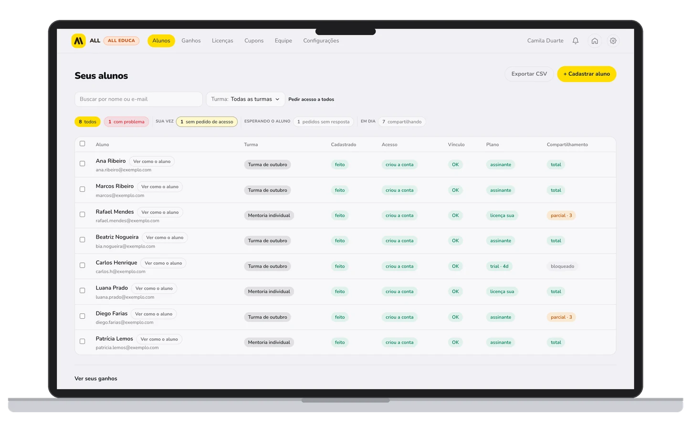Select the pedidos sem resposta filter
The width and height of the screenshot is (691, 436).
click(324, 122)
